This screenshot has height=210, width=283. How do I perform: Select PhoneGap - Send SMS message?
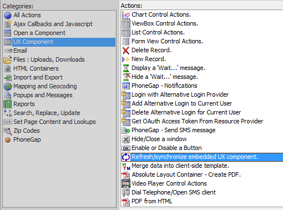[174, 130]
